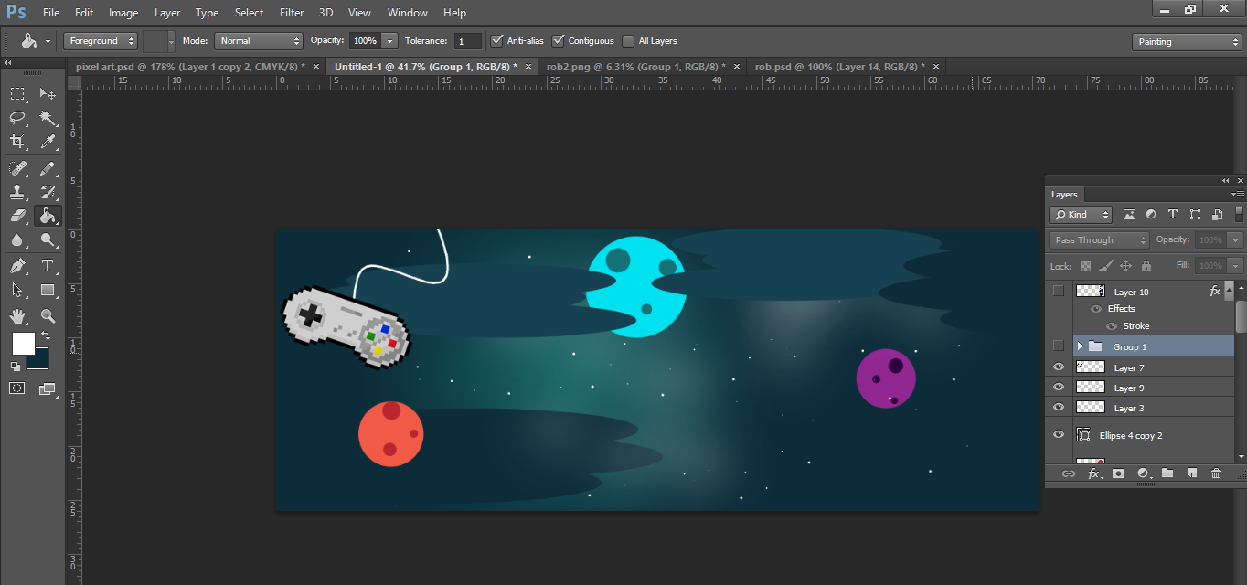Screen dimensions: 1247x585
Task: Lock layer position
Action: [1125, 266]
